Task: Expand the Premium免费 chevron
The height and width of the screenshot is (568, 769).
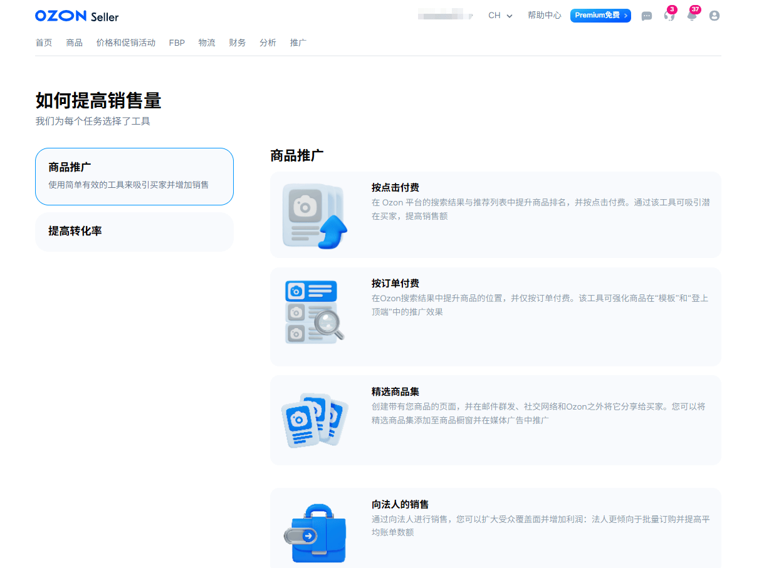Action: [x=624, y=16]
